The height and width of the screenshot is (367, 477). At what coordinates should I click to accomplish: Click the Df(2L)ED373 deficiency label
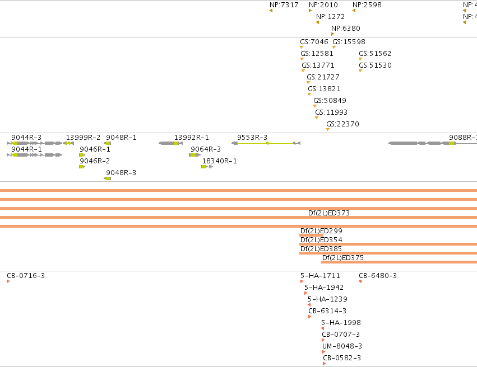(x=329, y=213)
